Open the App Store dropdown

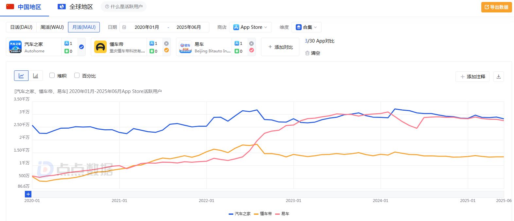(250, 27)
